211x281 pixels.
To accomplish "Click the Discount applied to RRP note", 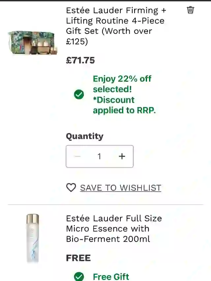I will click(124, 105).
